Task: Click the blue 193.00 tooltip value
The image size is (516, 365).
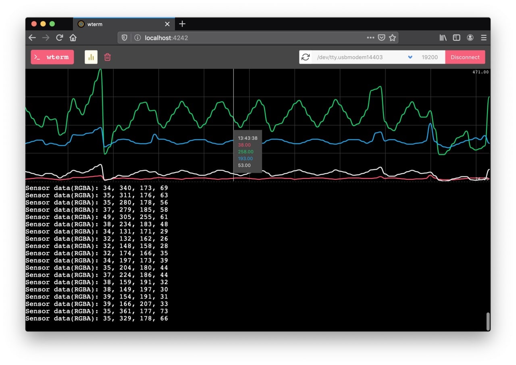Action: [246, 159]
